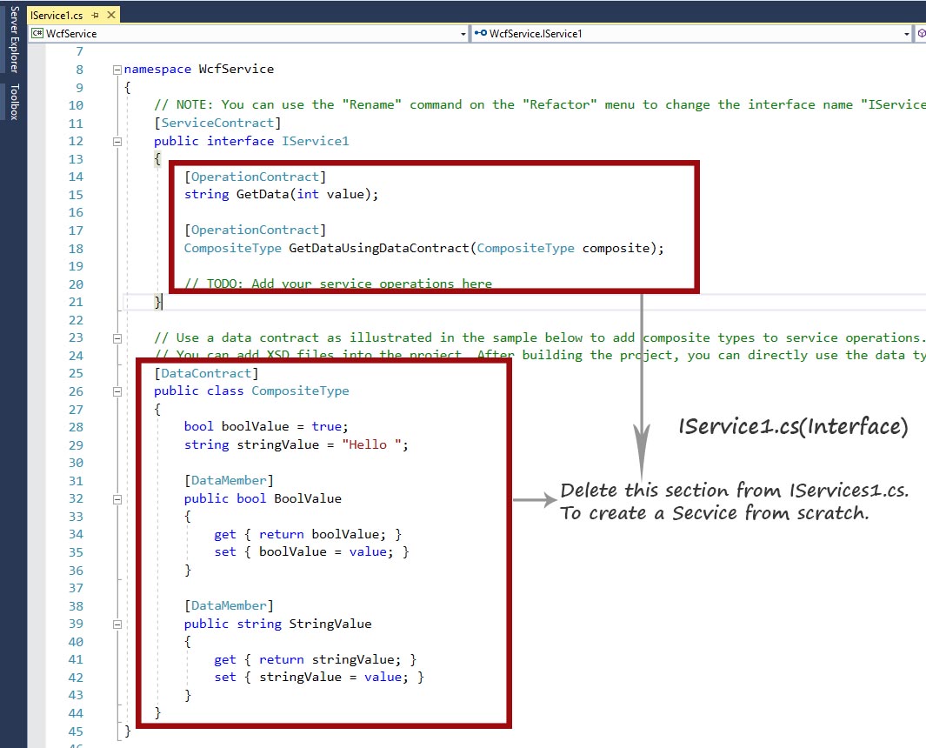Collapse the namespace WcfService block
This screenshot has height=748, width=926.
coord(117,70)
